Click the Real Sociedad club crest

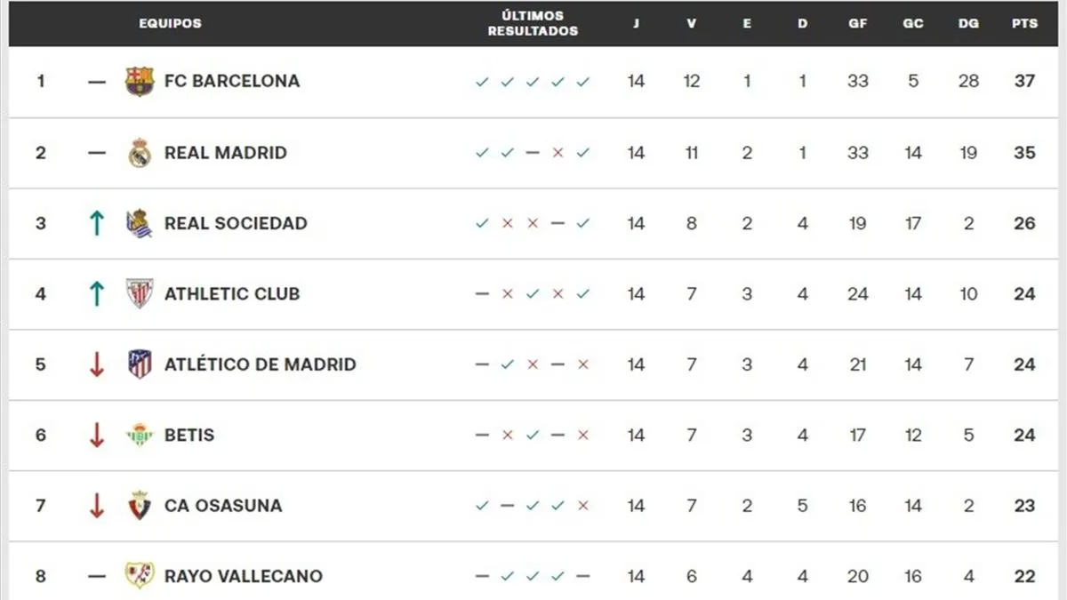pyautogui.click(x=140, y=223)
